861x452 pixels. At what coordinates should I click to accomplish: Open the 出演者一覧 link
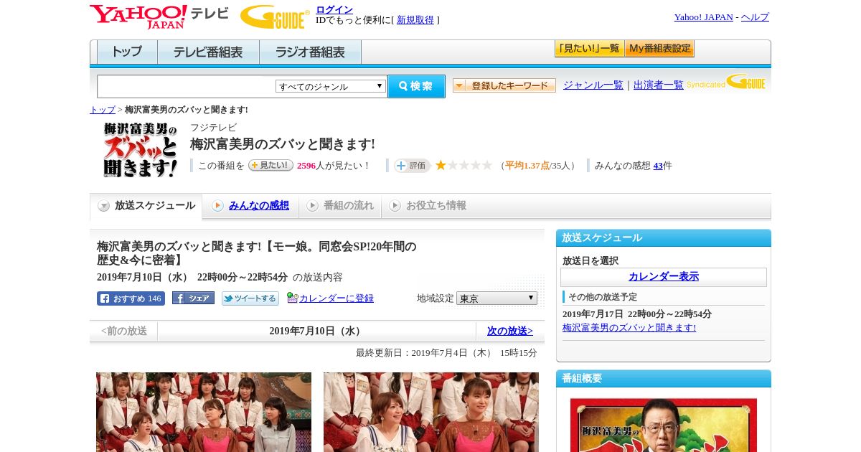click(x=659, y=85)
